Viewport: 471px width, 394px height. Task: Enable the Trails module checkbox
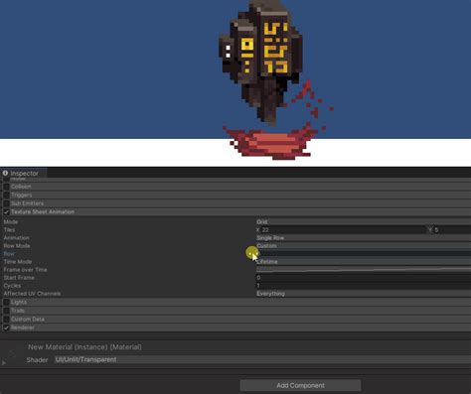[6, 311]
